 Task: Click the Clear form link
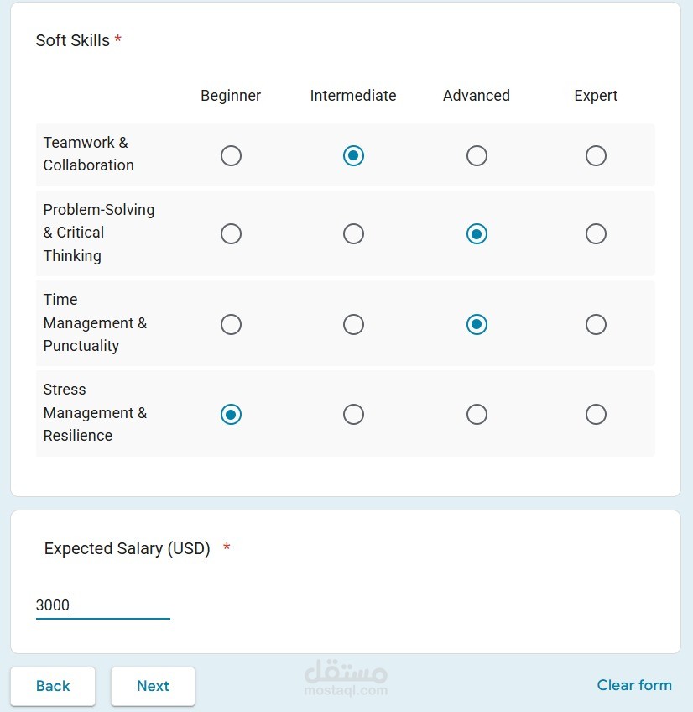coord(634,685)
